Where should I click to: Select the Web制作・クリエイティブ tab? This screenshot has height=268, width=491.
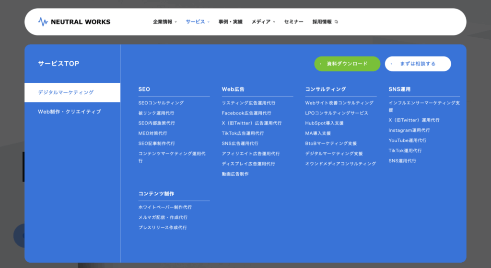[x=70, y=112]
